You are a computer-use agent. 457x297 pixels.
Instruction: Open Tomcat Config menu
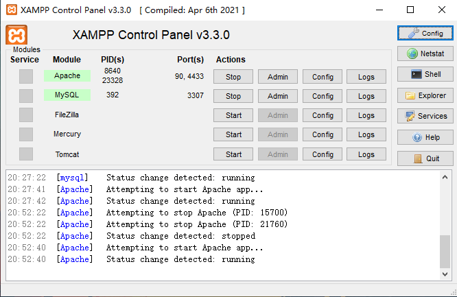point(323,154)
